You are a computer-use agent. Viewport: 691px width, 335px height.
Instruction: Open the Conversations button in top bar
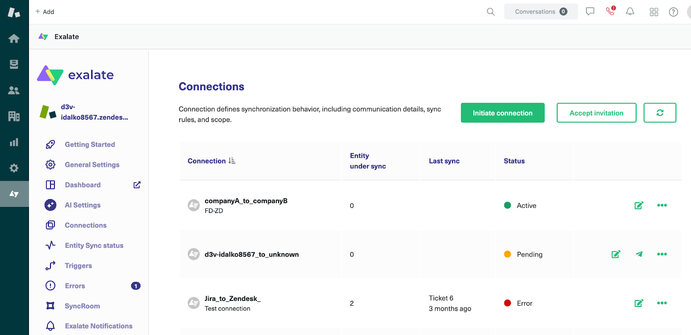[541, 12]
